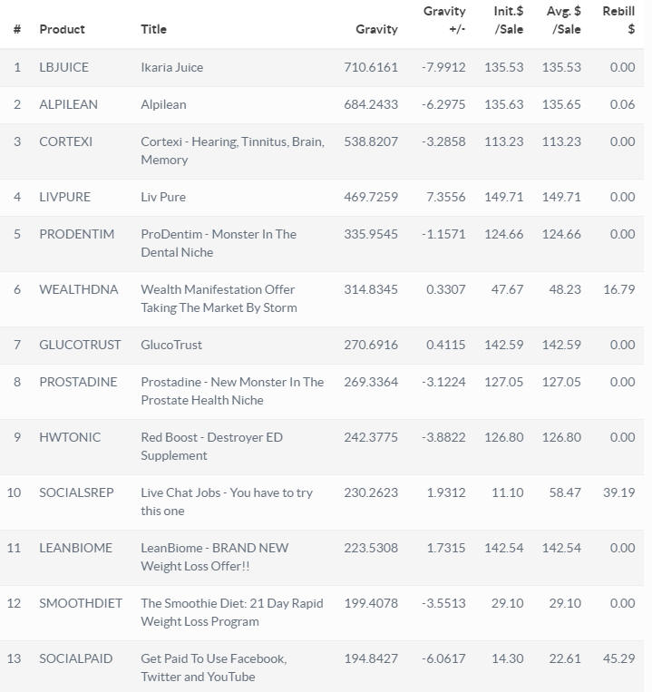This screenshot has width=652, height=692.
Task: Select the LEANBIOME product name
Action: click(x=76, y=548)
